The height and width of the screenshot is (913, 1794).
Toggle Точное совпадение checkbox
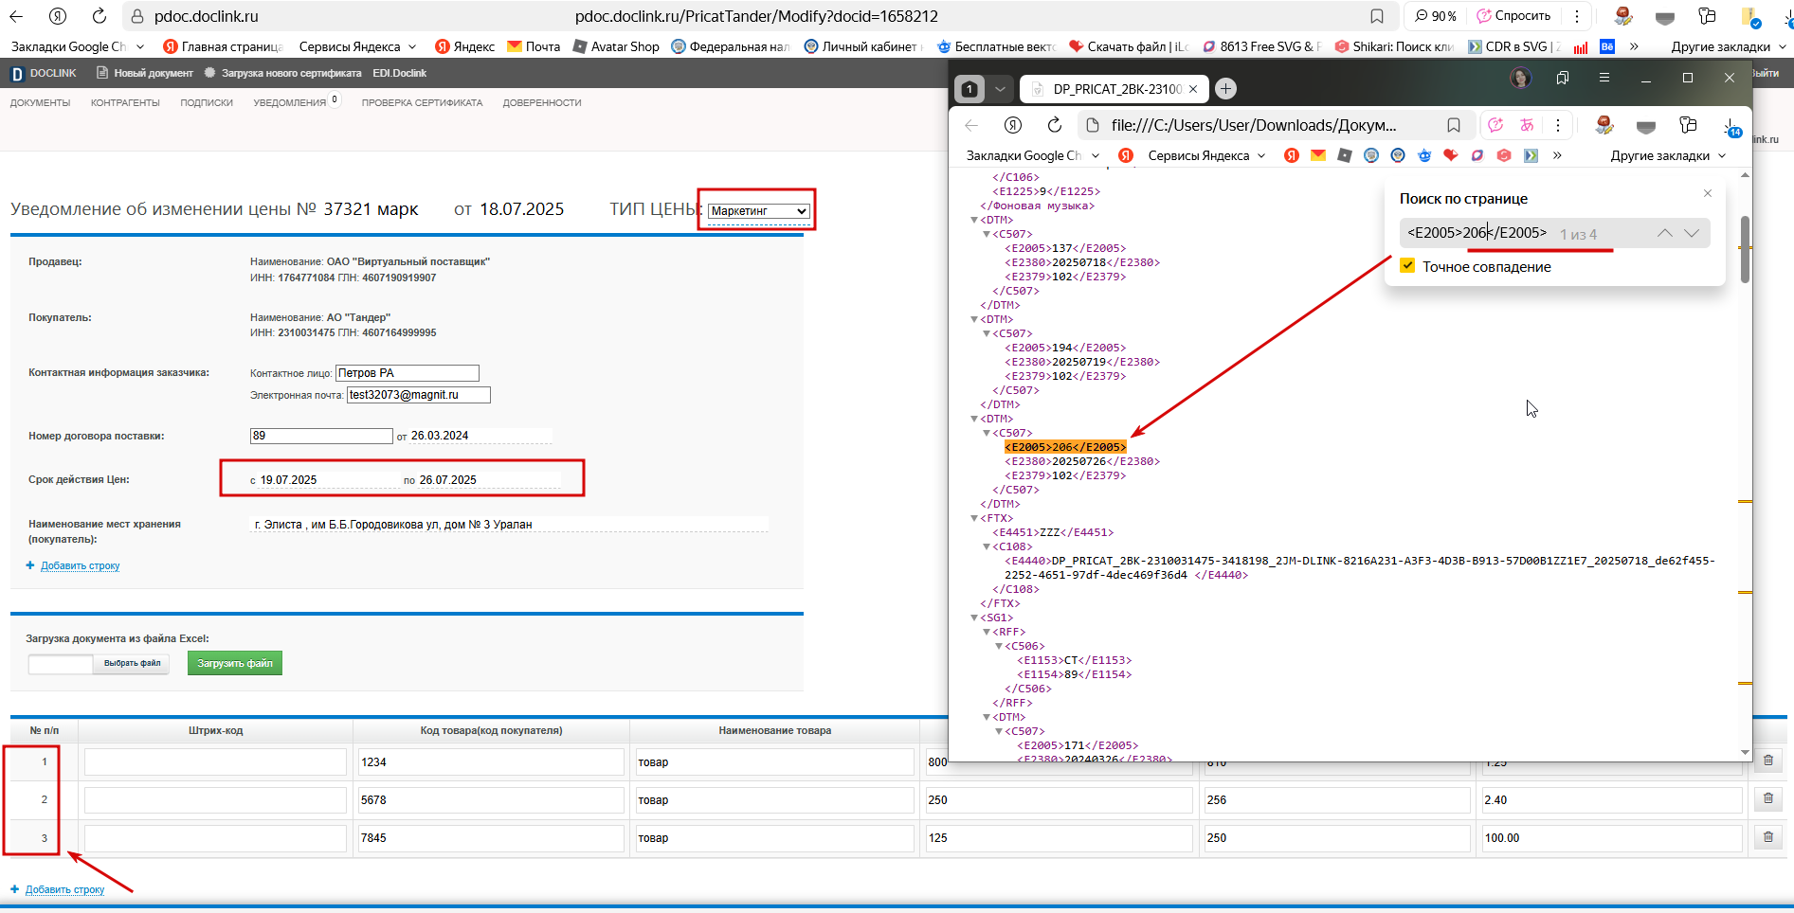(x=1408, y=266)
